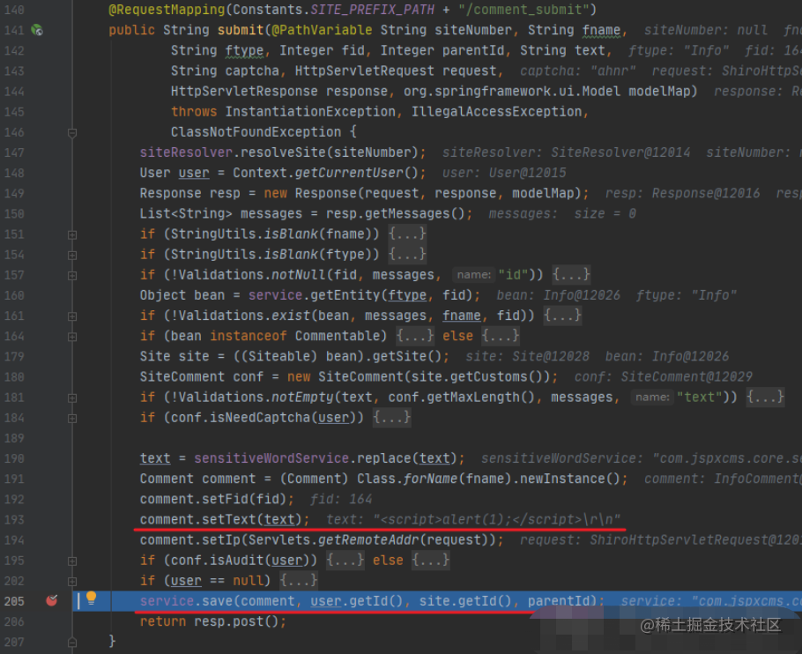The width and height of the screenshot is (802, 654).
Task: Unfold the else {...} block on line 195
Action: click(431, 560)
